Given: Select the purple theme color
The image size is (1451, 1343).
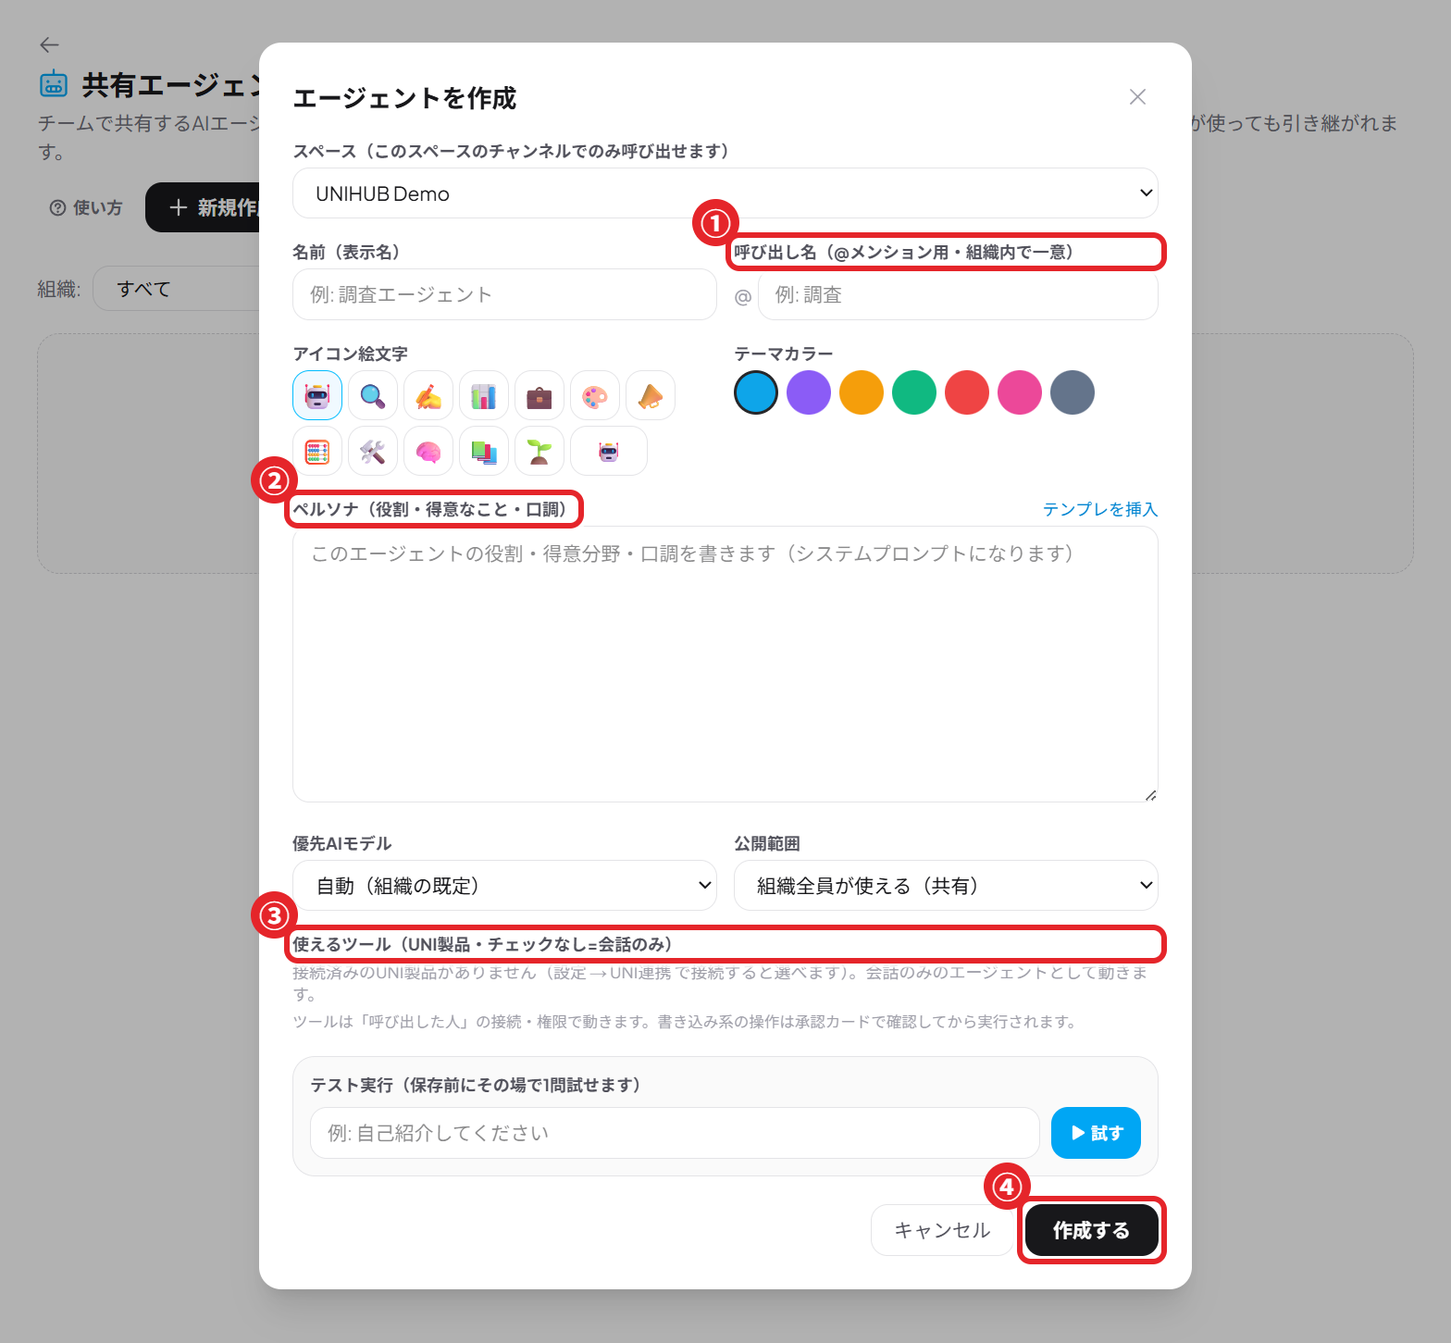Looking at the screenshot, I should pos(809,392).
